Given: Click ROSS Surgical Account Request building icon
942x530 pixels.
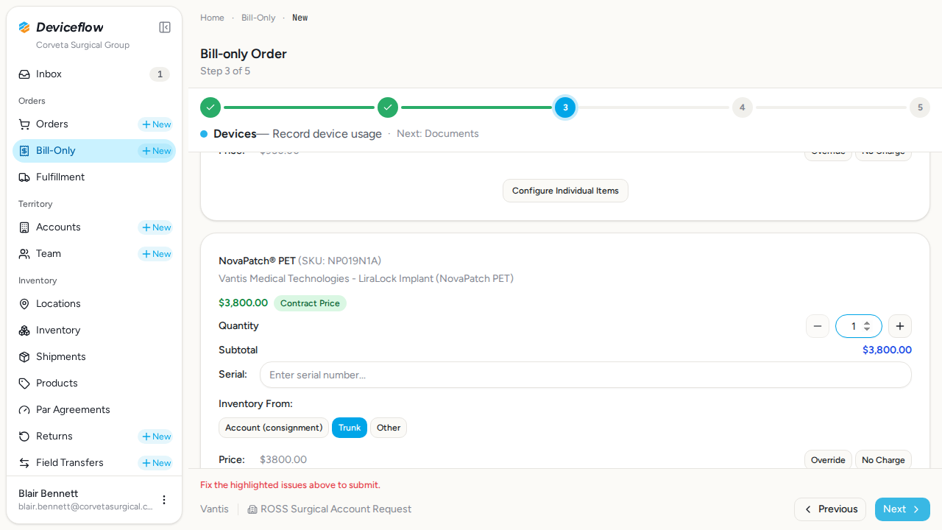Looking at the screenshot, I should point(252,509).
